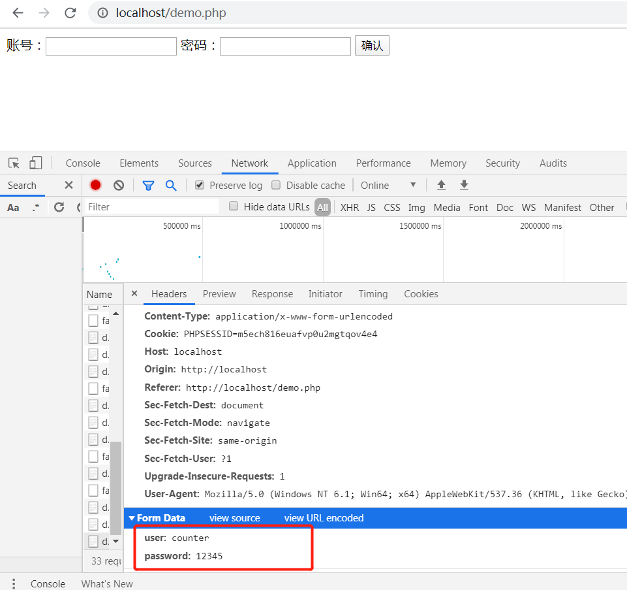The height and width of the screenshot is (590, 627).
Task: Open the Console panel tab
Action: (83, 163)
